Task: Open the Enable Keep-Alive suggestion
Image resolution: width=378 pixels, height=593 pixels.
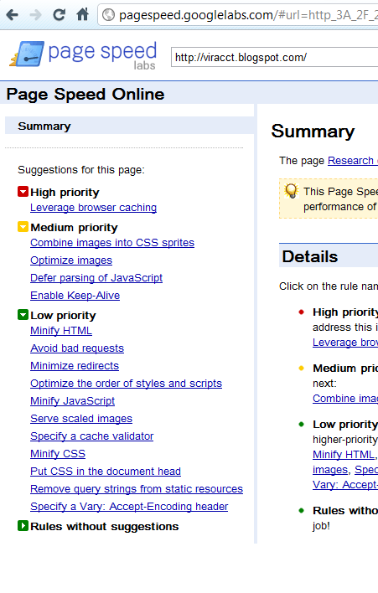Action: (75, 296)
